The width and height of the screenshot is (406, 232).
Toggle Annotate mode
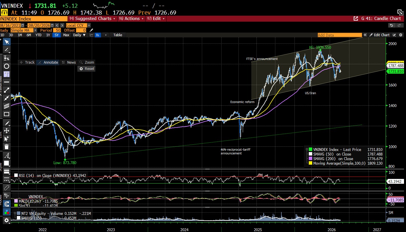pos(48,62)
